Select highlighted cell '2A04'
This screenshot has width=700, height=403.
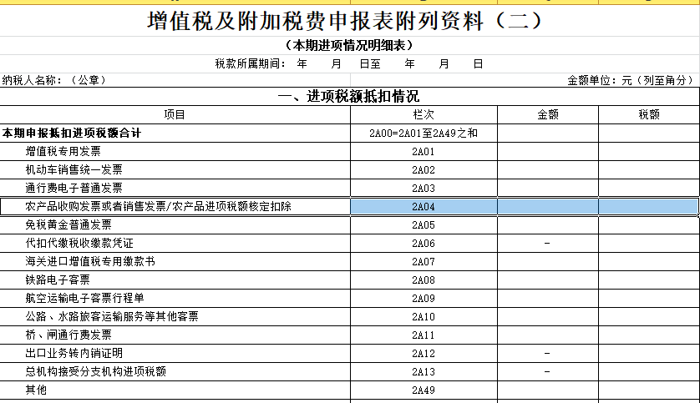pyautogui.click(x=424, y=206)
